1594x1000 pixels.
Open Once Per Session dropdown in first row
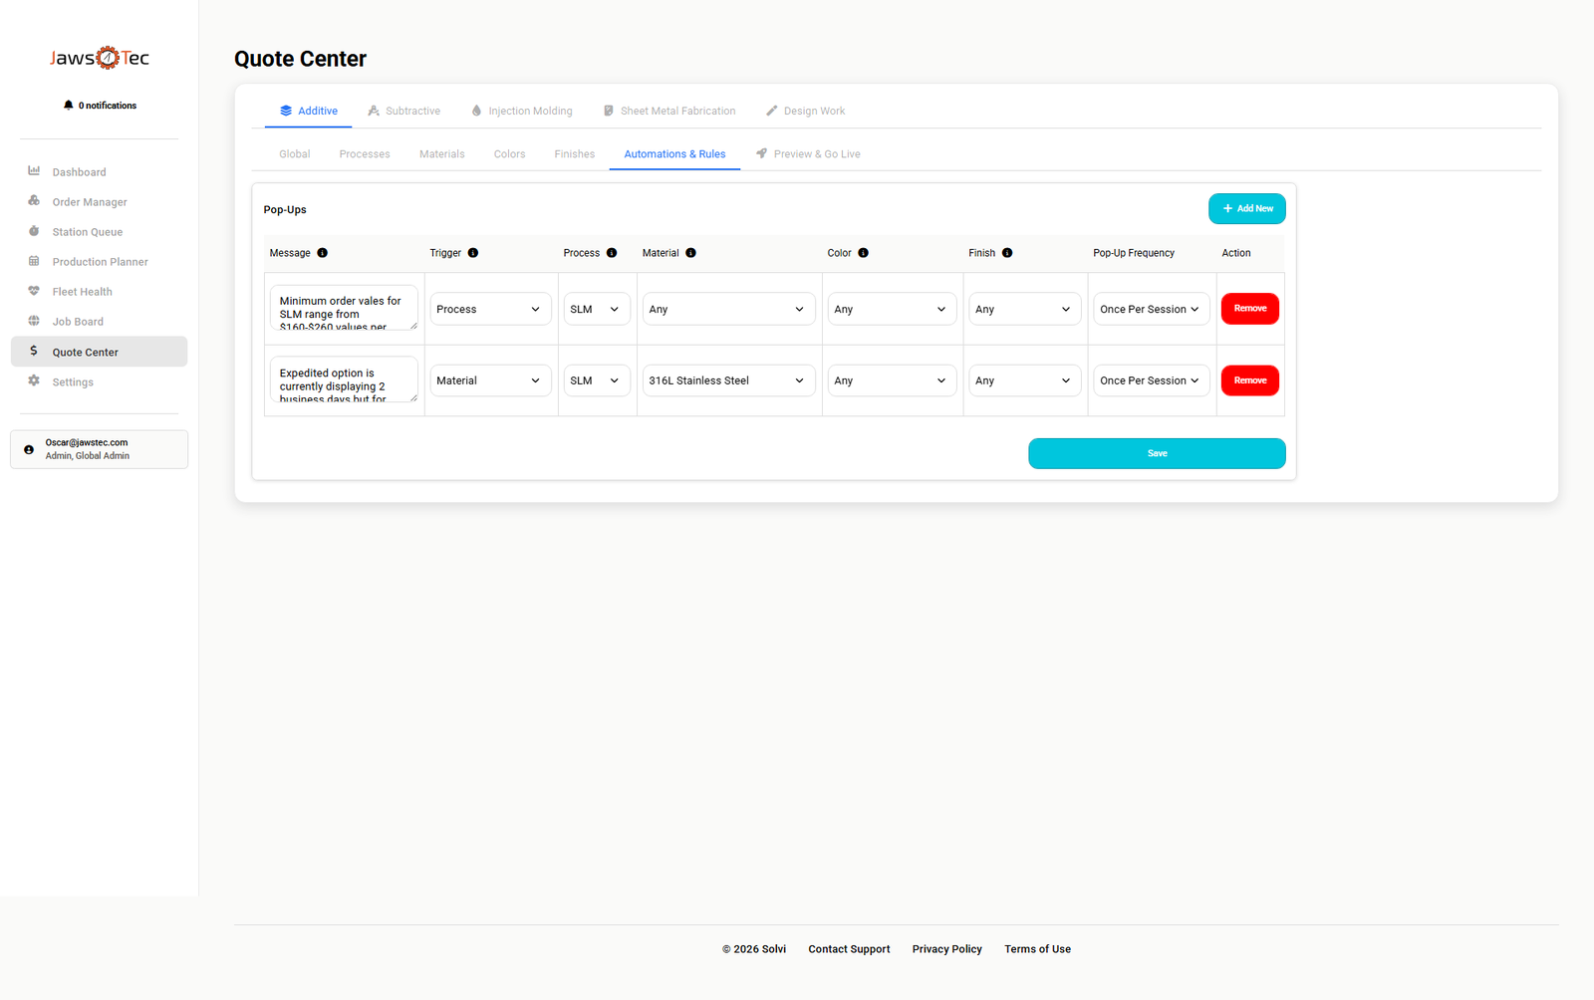pos(1152,309)
